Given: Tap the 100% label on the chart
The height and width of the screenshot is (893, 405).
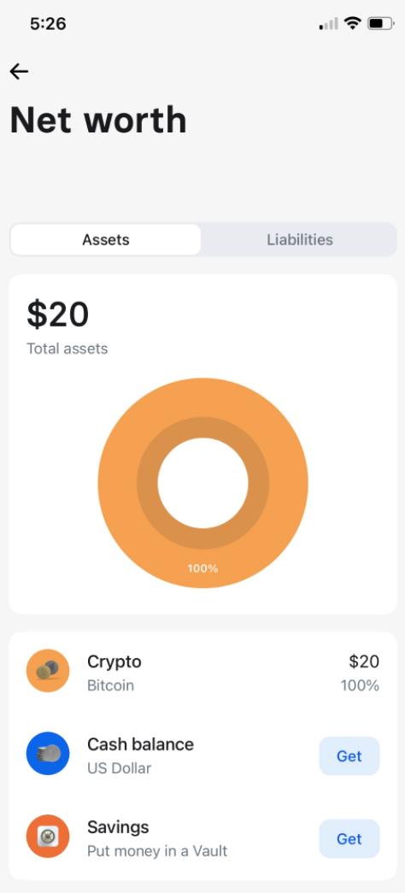Looking at the screenshot, I should [x=202, y=568].
